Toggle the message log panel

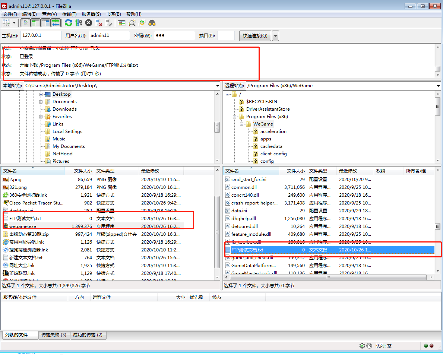(x=26, y=23)
